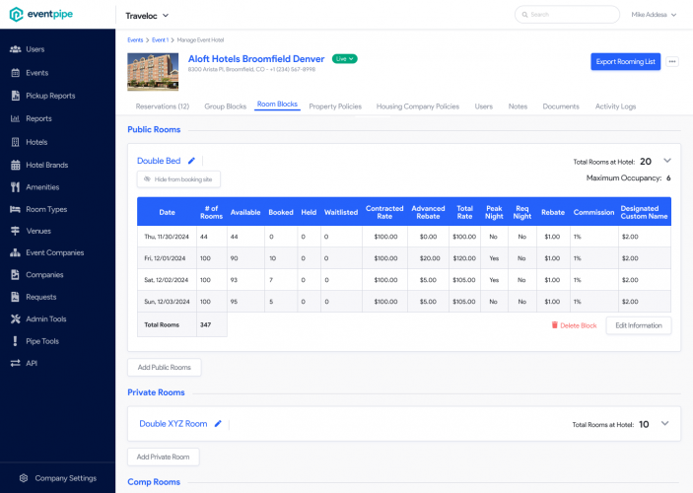Open Requests sidebar icon
Screen dimensions: 693x493
(x=16, y=297)
